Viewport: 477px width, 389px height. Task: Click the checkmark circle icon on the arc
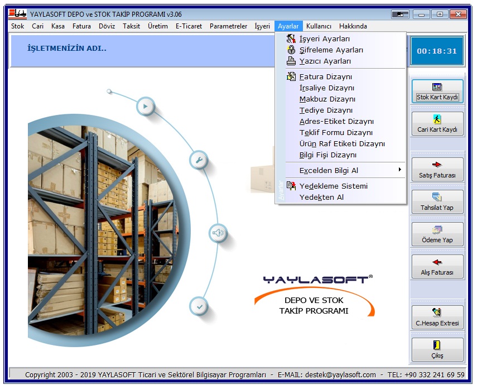(x=199, y=306)
